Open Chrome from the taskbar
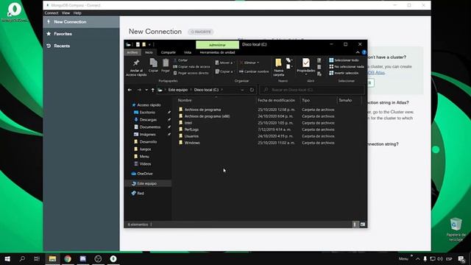The width and height of the screenshot is (471, 265). point(68,258)
